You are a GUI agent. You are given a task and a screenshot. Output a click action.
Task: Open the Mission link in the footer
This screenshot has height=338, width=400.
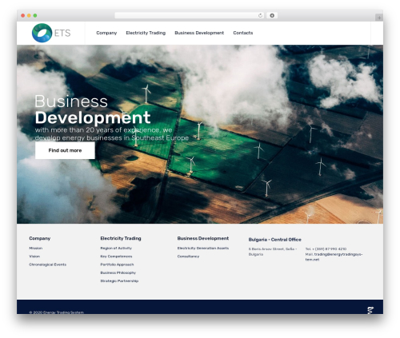(36, 248)
